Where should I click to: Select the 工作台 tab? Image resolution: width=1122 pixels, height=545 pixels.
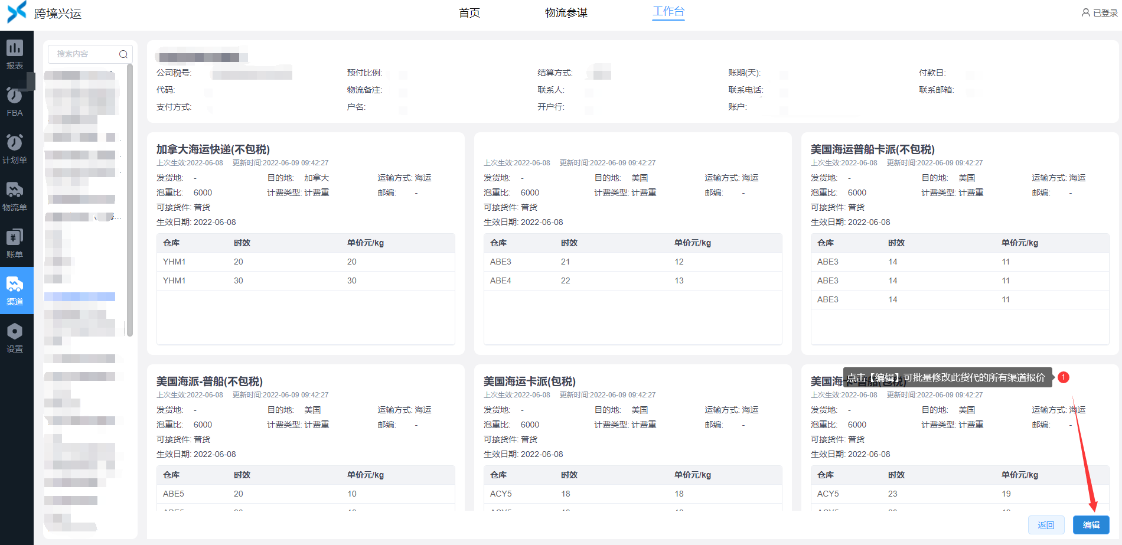(668, 12)
